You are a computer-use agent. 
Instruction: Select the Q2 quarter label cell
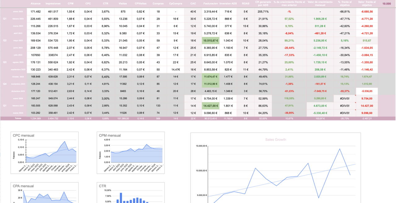coord(5,40)
